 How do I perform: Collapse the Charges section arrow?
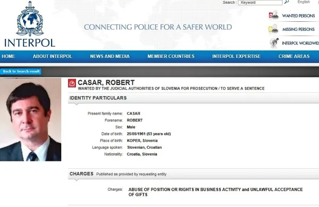77,180
